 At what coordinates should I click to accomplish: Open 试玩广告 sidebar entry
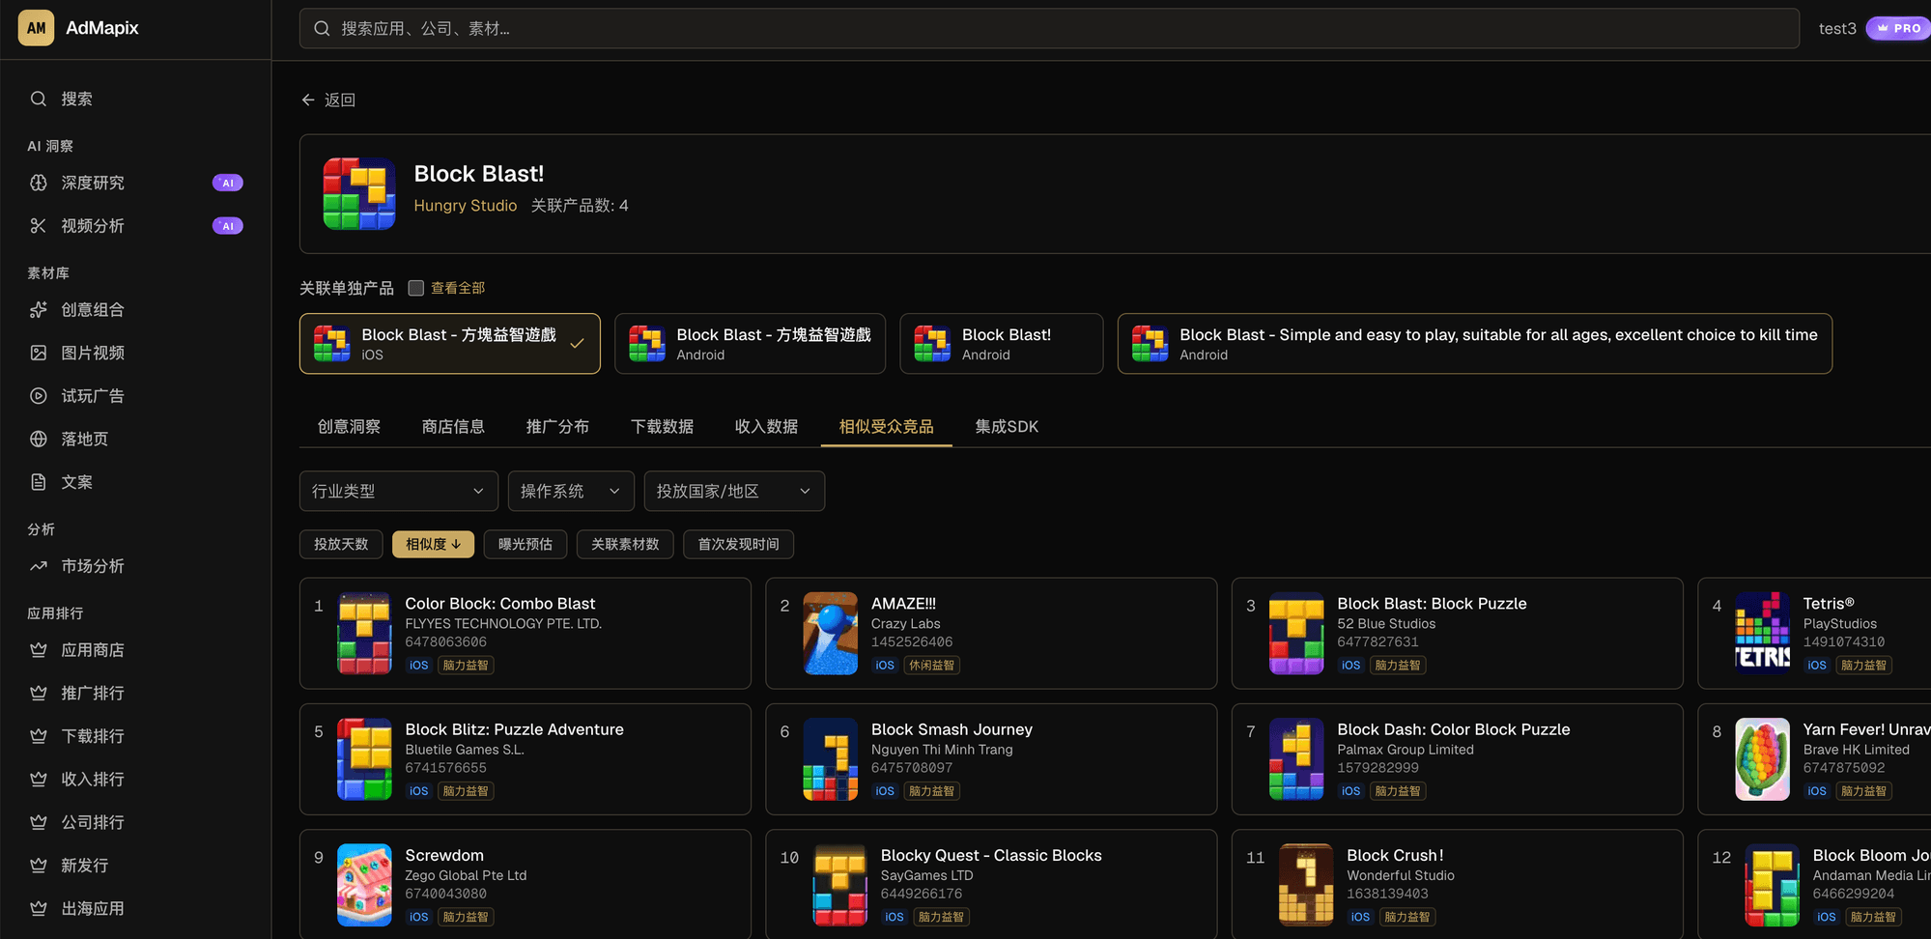coord(135,396)
